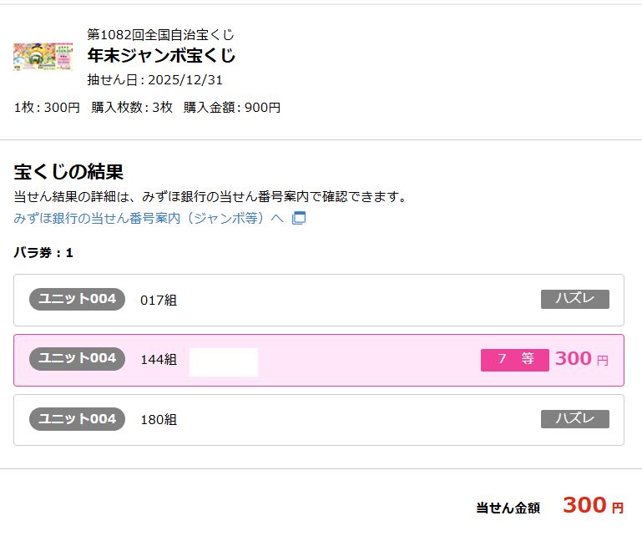
Task: Click the 購入金額 900円 text
Action: point(232,107)
